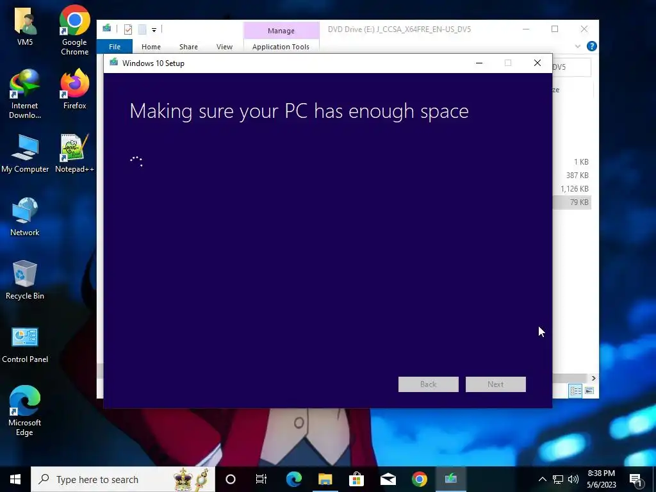Open the Home ribbon tab

[151, 46]
